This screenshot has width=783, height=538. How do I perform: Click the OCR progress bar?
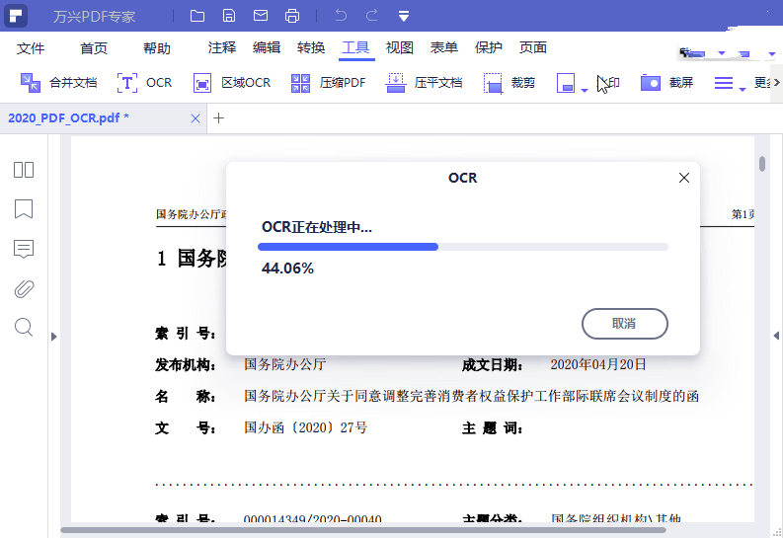click(x=464, y=247)
